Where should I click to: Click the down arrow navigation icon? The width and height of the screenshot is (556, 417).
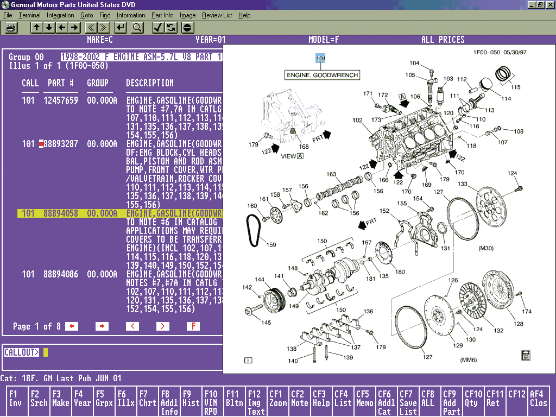coord(48,27)
